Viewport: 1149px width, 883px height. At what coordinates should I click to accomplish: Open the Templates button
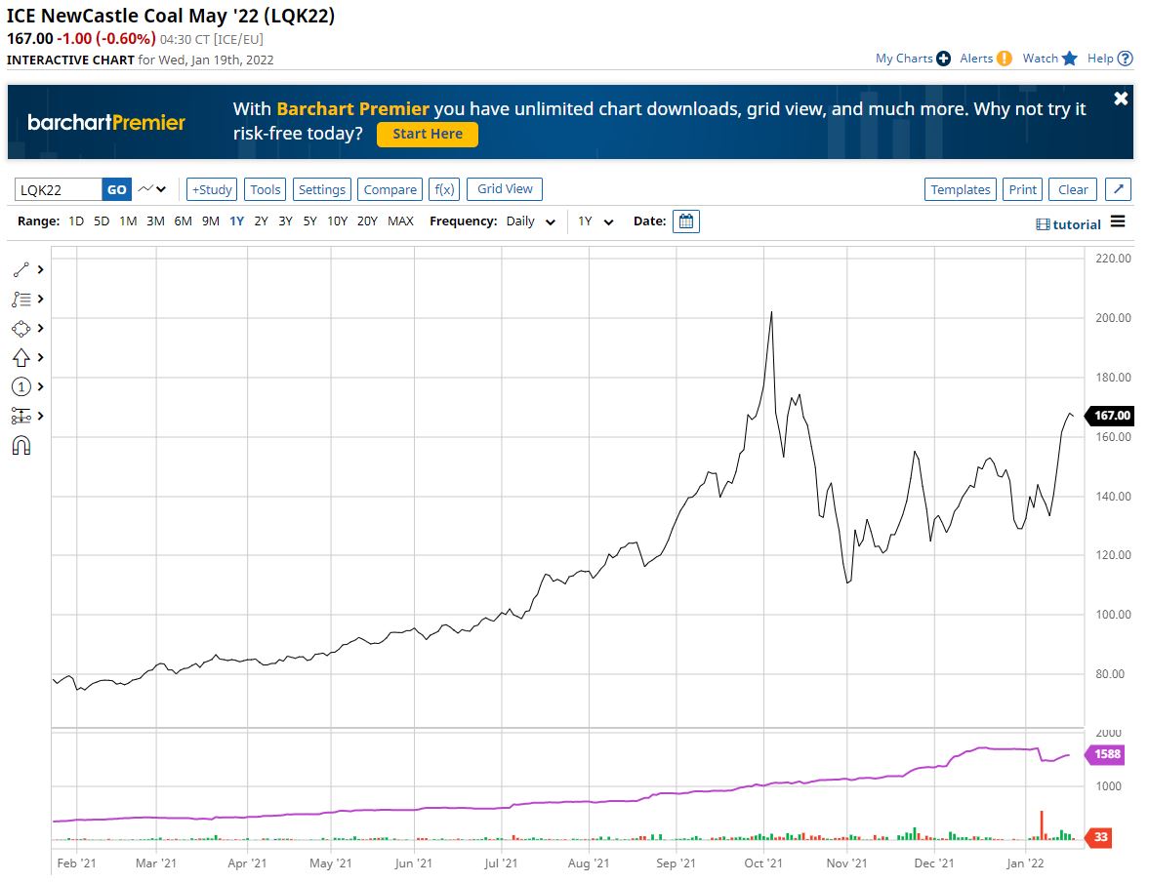(x=960, y=189)
